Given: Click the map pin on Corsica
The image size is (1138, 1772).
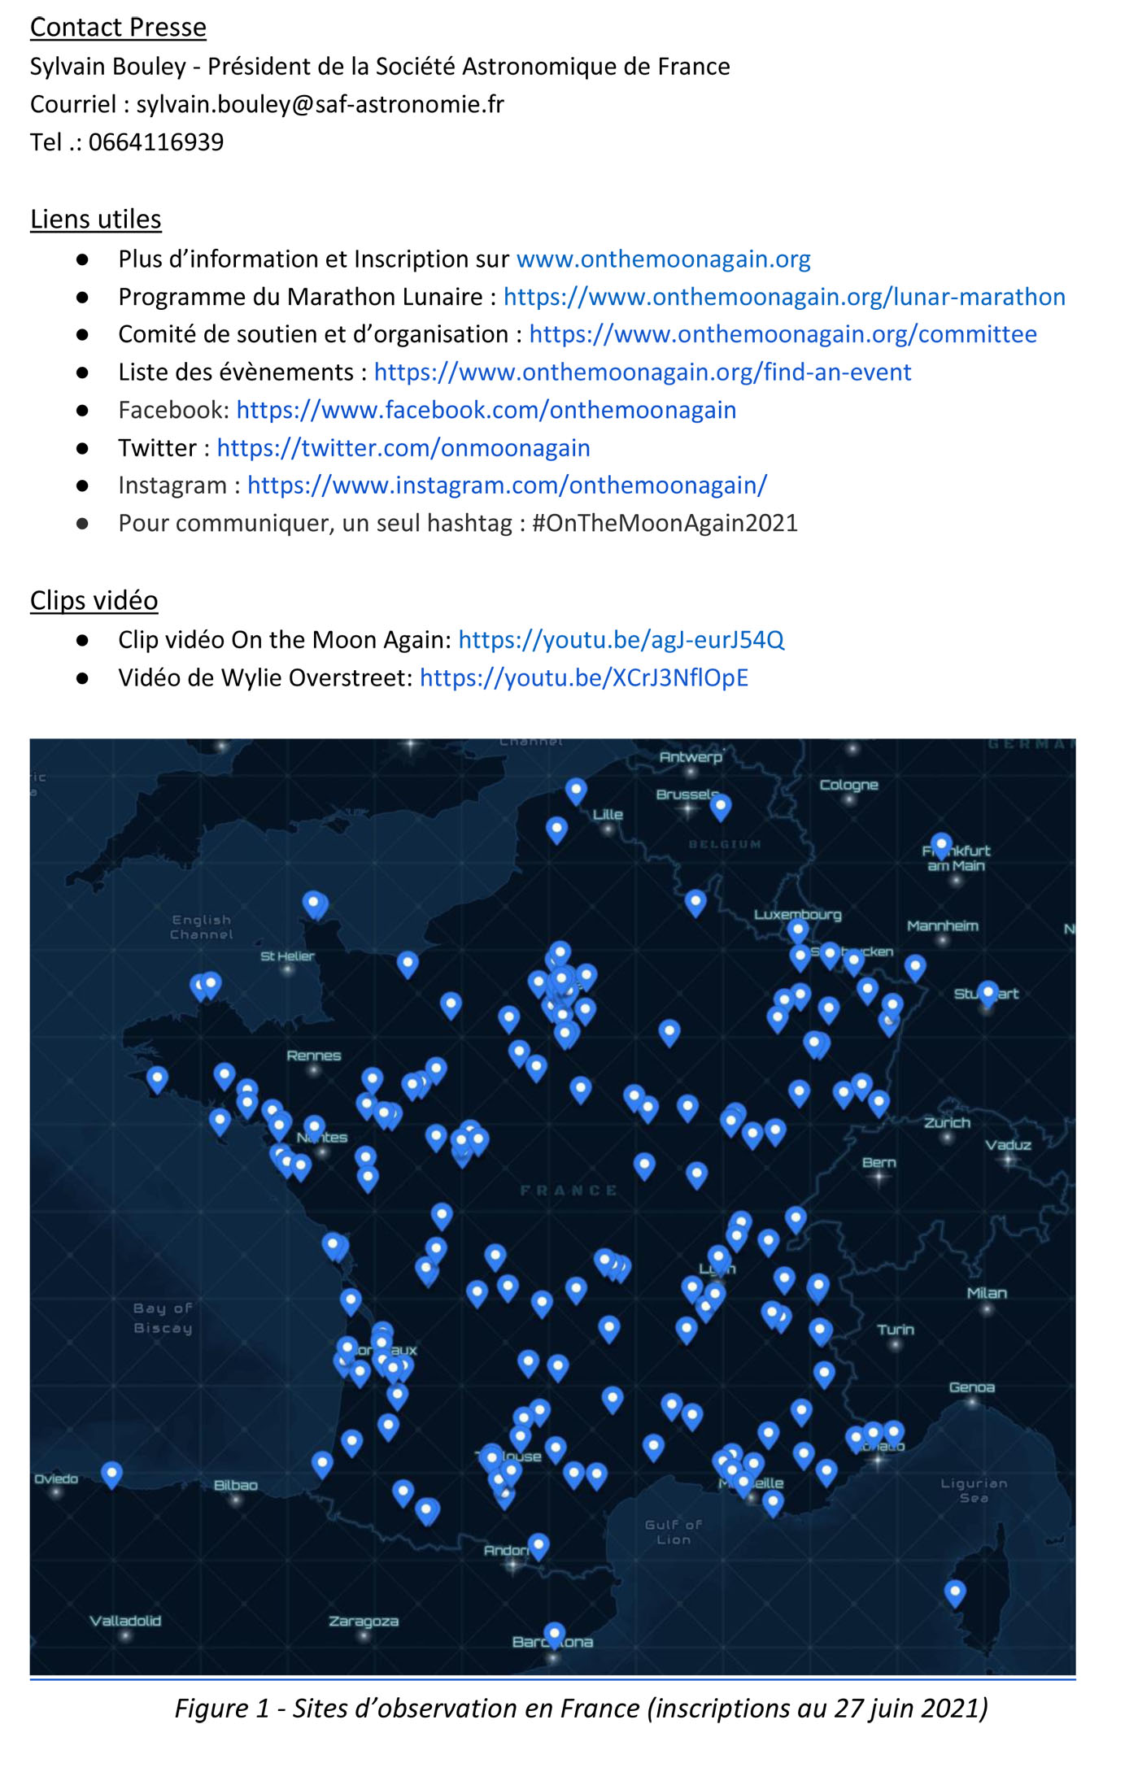Looking at the screenshot, I should click(x=954, y=1591).
